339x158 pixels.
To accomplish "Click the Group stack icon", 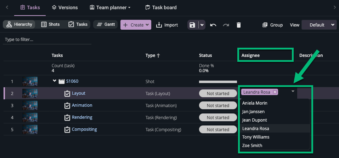I will coord(265,25).
